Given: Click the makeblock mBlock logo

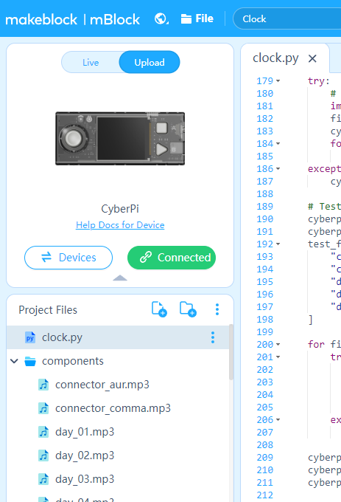Looking at the screenshot, I should (73, 19).
